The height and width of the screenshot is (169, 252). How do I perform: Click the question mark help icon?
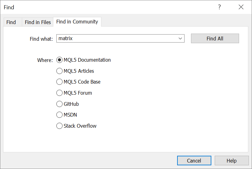click(x=219, y=7)
